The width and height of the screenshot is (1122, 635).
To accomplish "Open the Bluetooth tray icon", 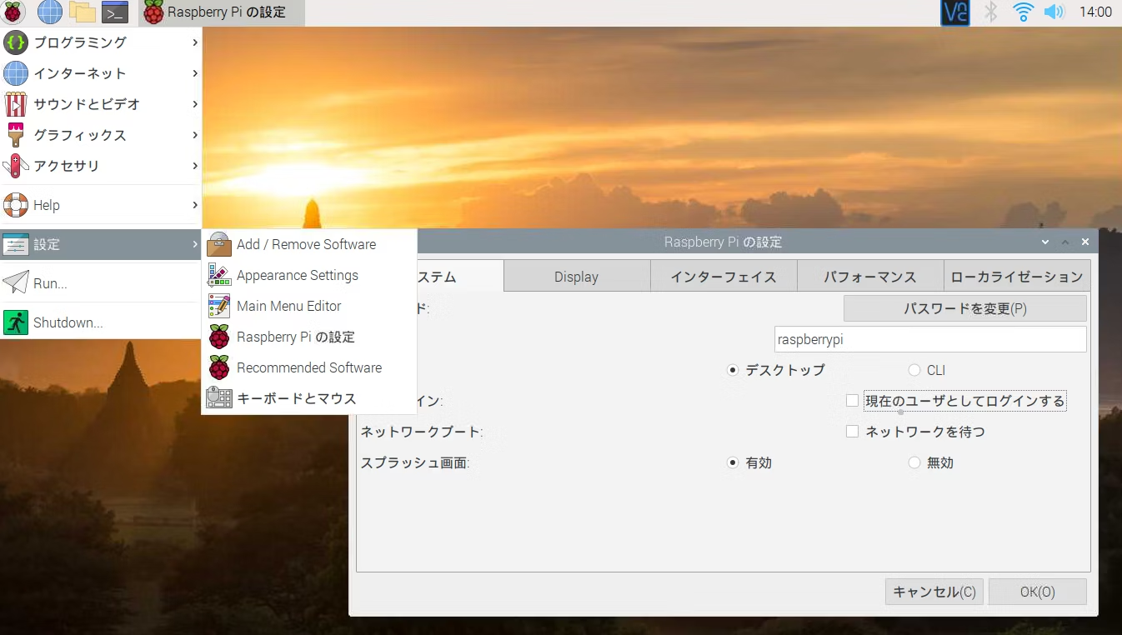I will 991,12.
